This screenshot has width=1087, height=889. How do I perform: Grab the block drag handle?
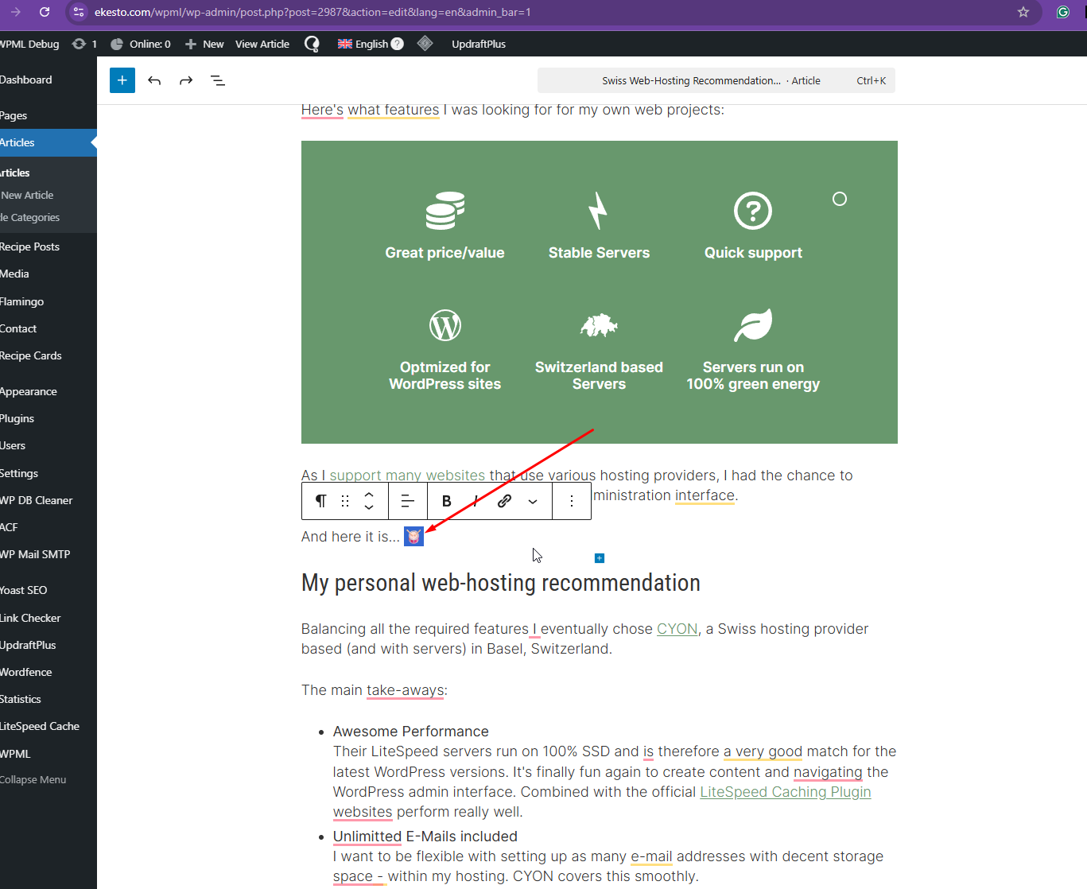tap(345, 501)
